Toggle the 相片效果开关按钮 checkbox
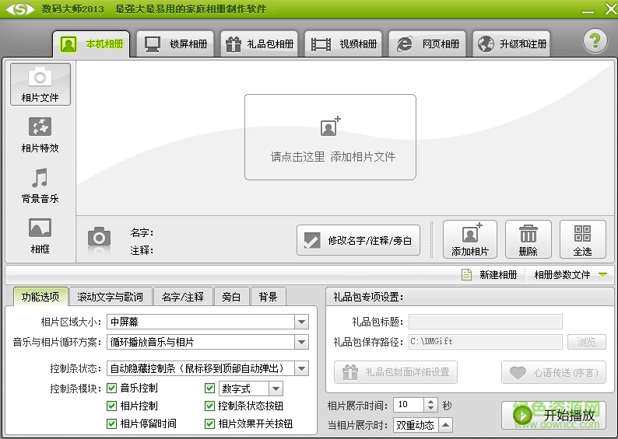Screen dimensions: 618x439 [x=209, y=423]
